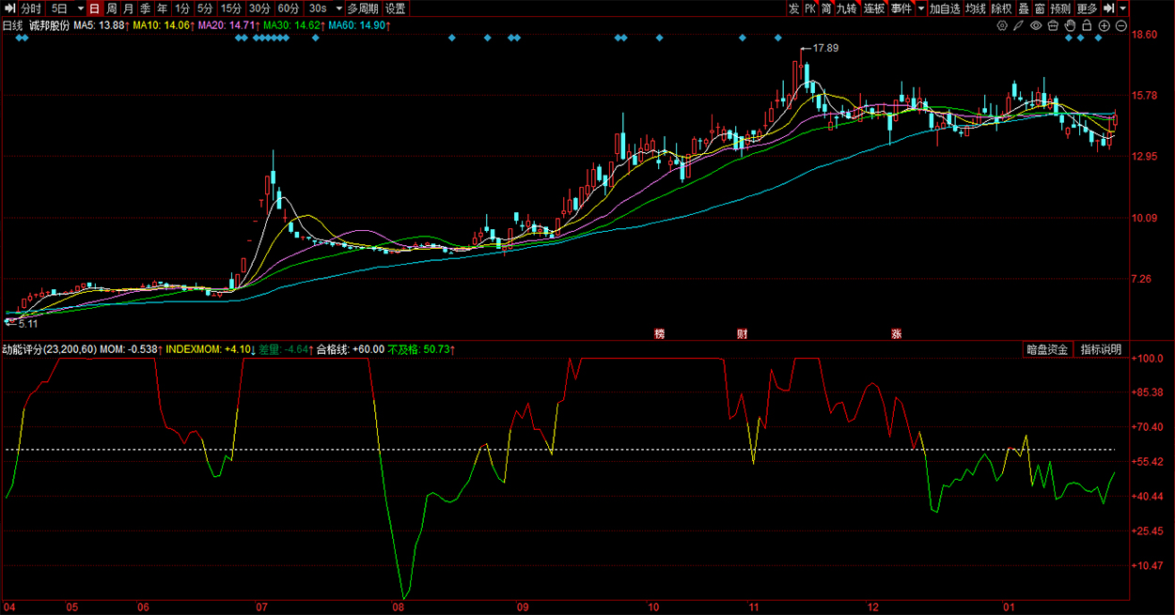Switch to the 周 weekly period tab

click(x=111, y=8)
